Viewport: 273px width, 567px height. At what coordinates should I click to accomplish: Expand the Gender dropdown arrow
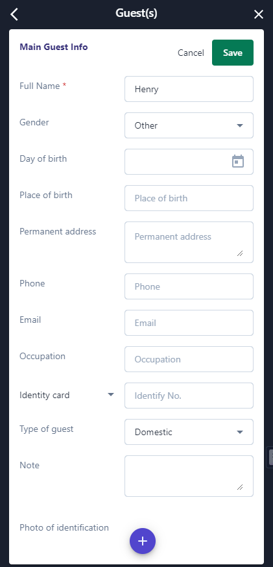(239, 125)
